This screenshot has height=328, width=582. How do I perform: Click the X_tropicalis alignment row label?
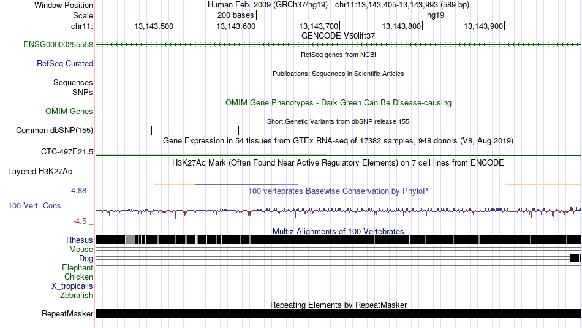tap(72, 286)
